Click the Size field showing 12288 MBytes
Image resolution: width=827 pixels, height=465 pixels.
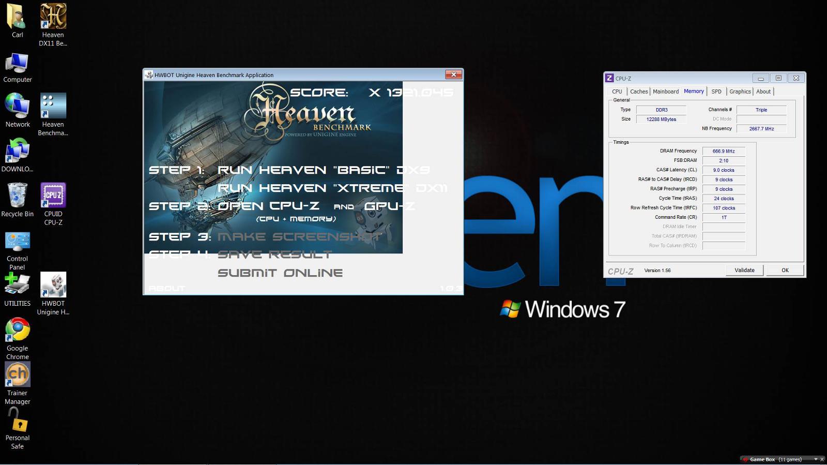point(661,119)
